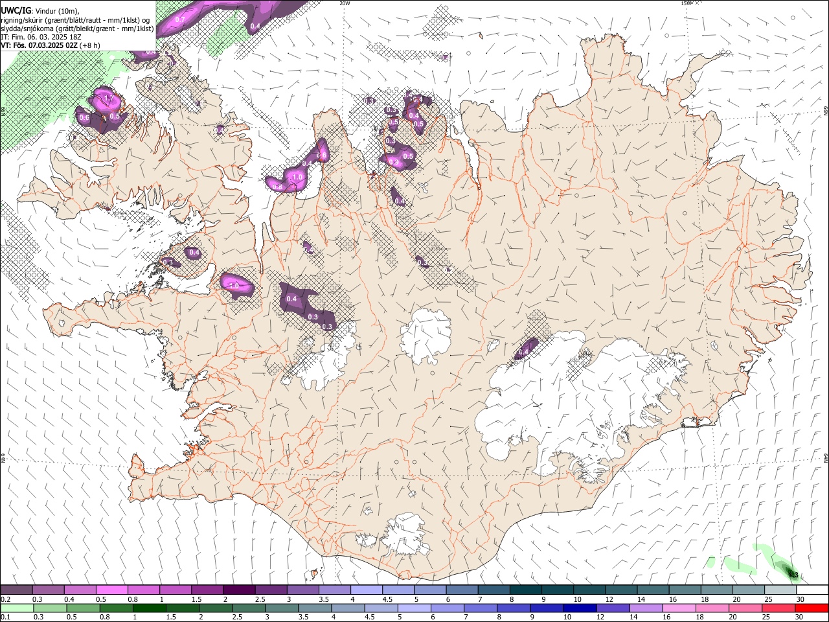Click the 1.7 snowfall value on the map

coord(109,98)
